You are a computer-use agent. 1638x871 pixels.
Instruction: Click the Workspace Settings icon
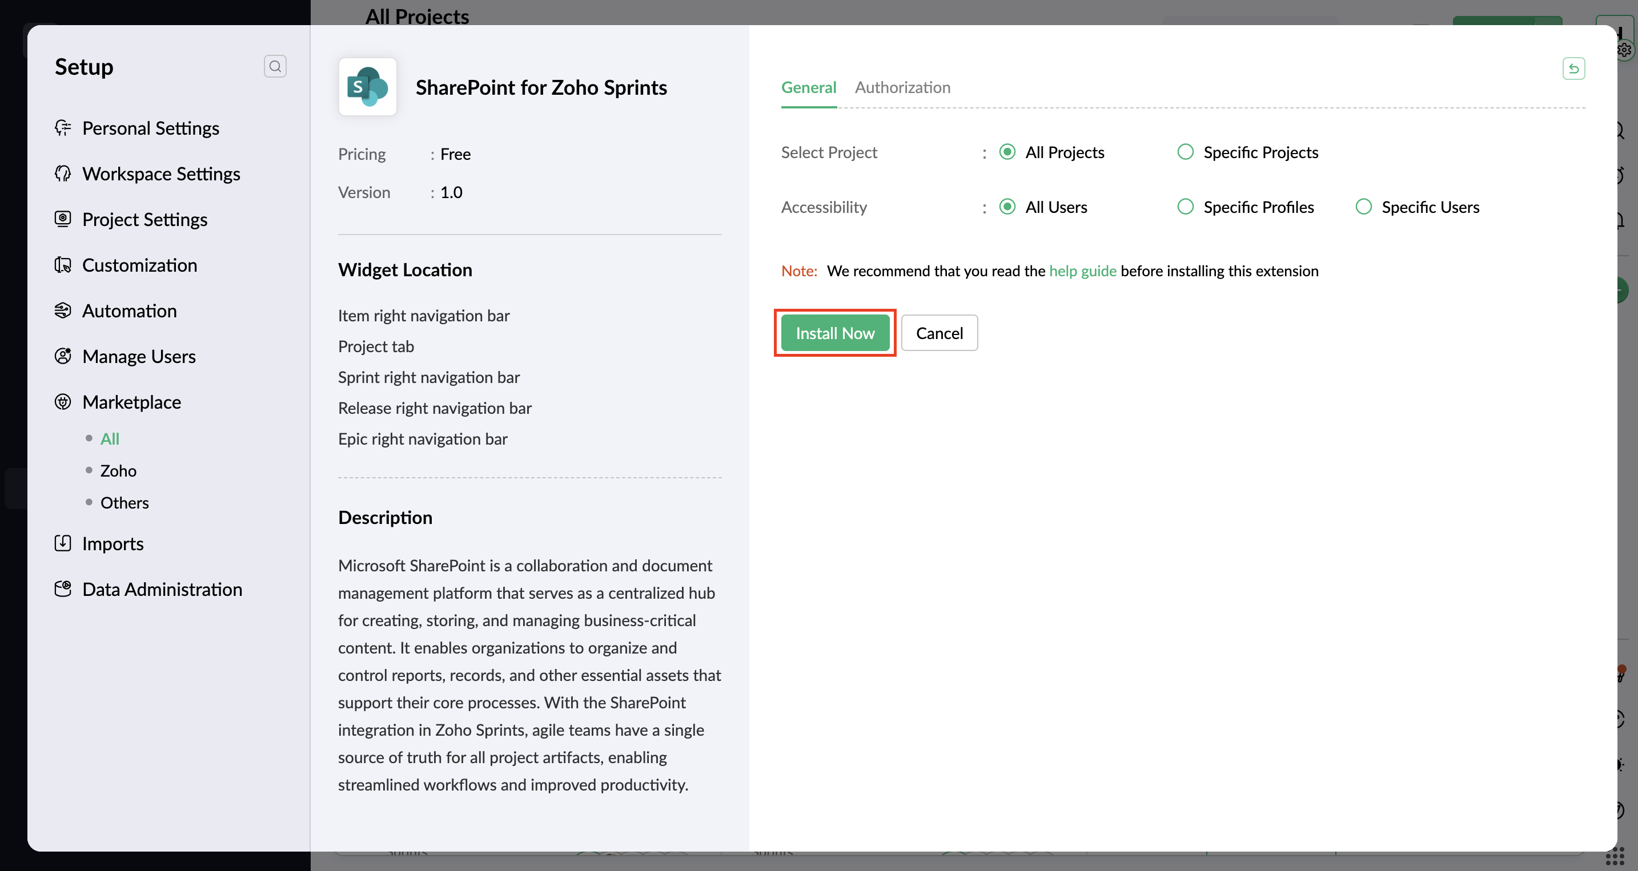coord(62,174)
